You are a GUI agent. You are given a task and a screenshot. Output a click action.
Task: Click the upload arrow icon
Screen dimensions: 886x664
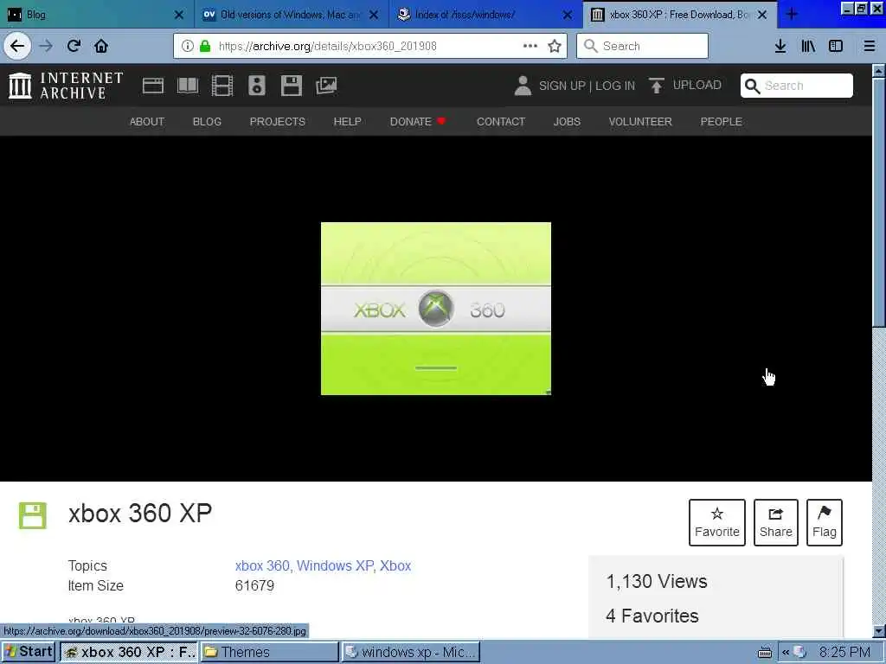(x=656, y=86)
